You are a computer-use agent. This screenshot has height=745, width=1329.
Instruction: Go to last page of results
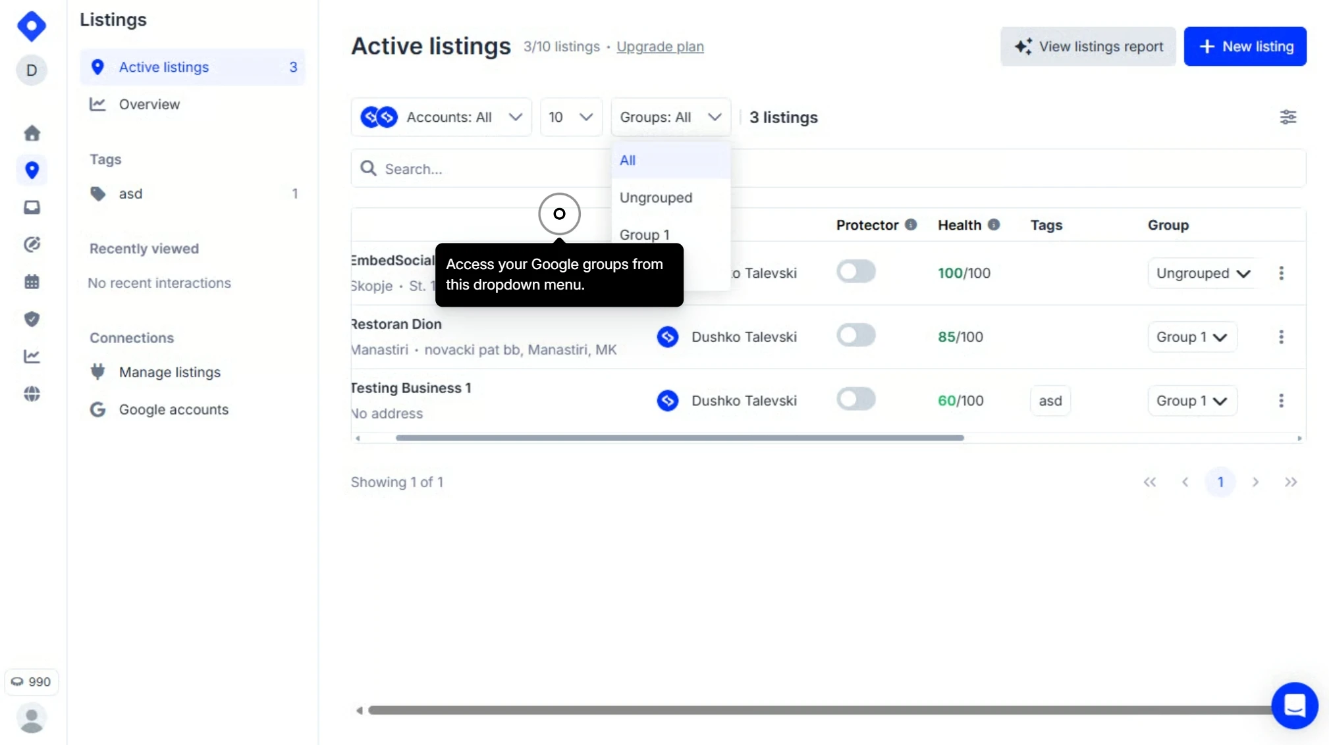[1290, 482]
